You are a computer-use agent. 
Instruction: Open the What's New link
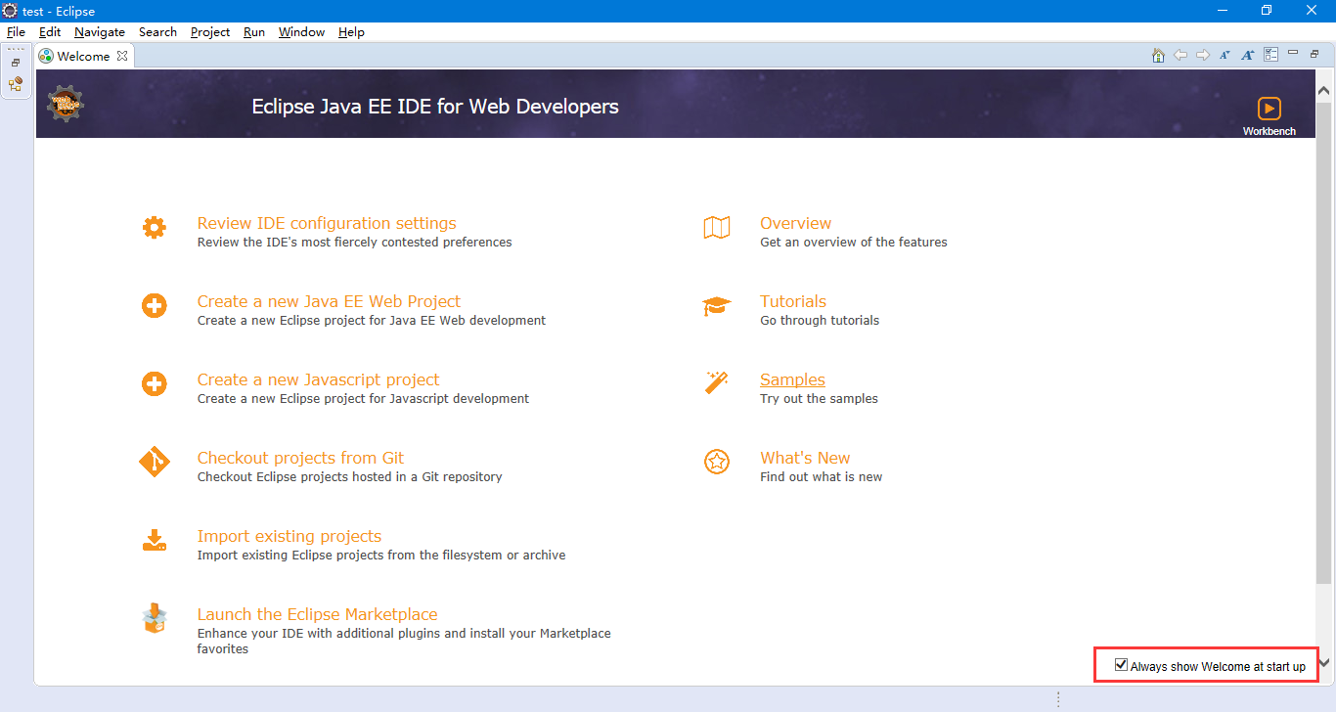(x=805, y=458)
